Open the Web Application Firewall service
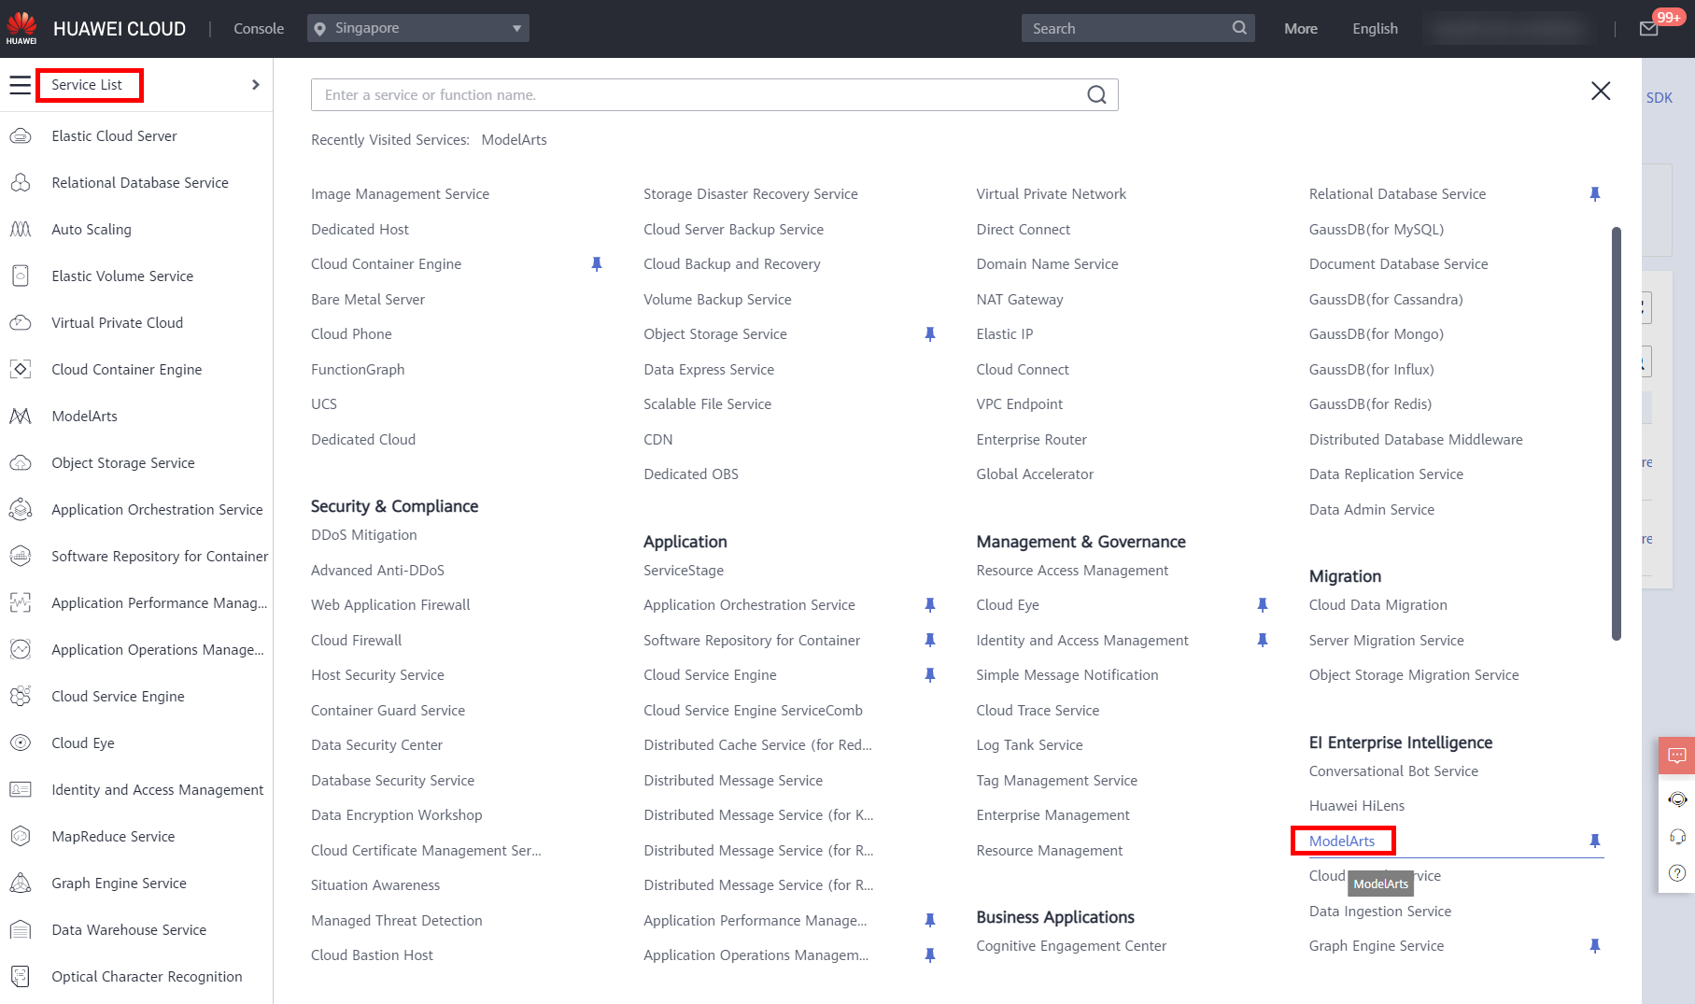Screen dimensions: 1695x1004 coord(390,605)
